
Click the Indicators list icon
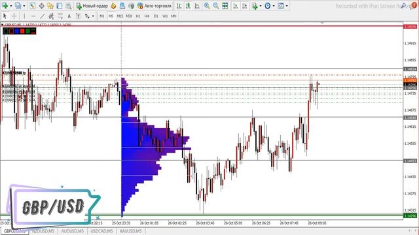click(255, 6)
